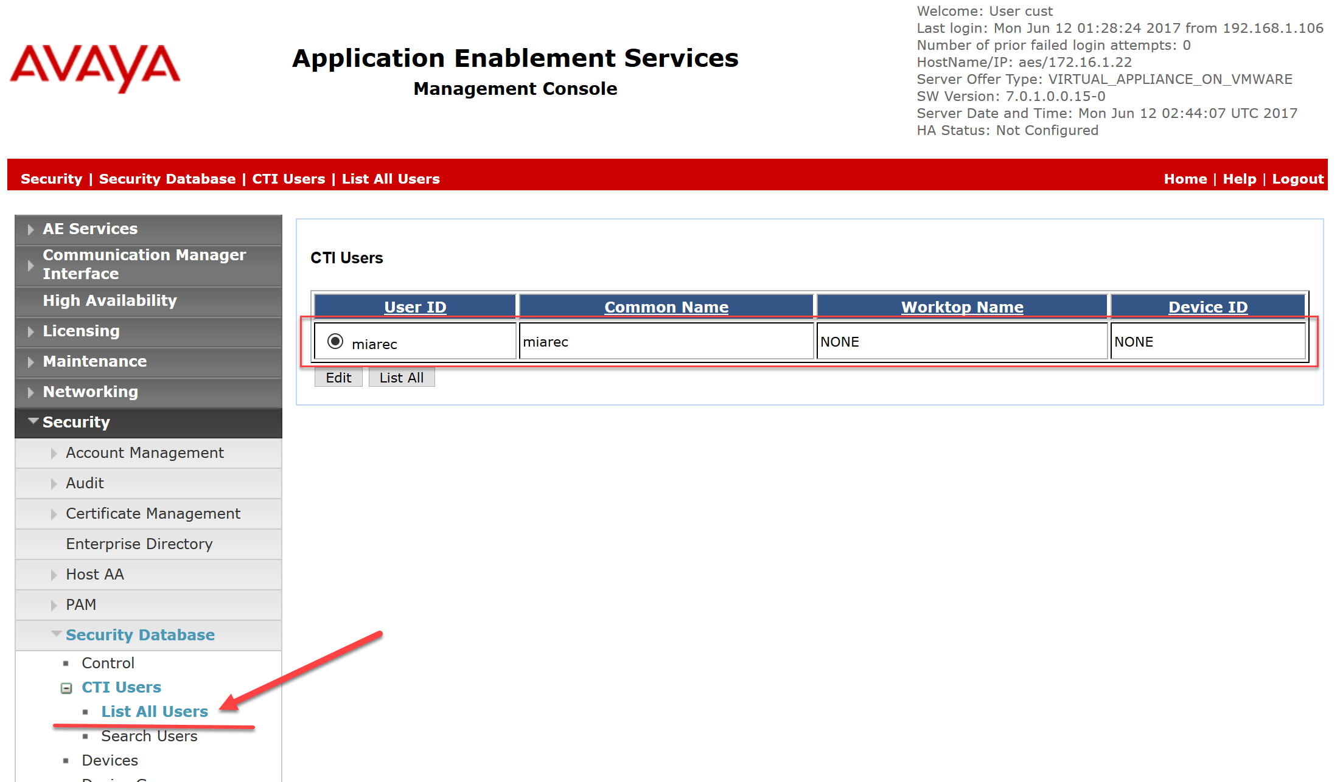Click NONE in the Worktop Name column

[x=840, y=342]
